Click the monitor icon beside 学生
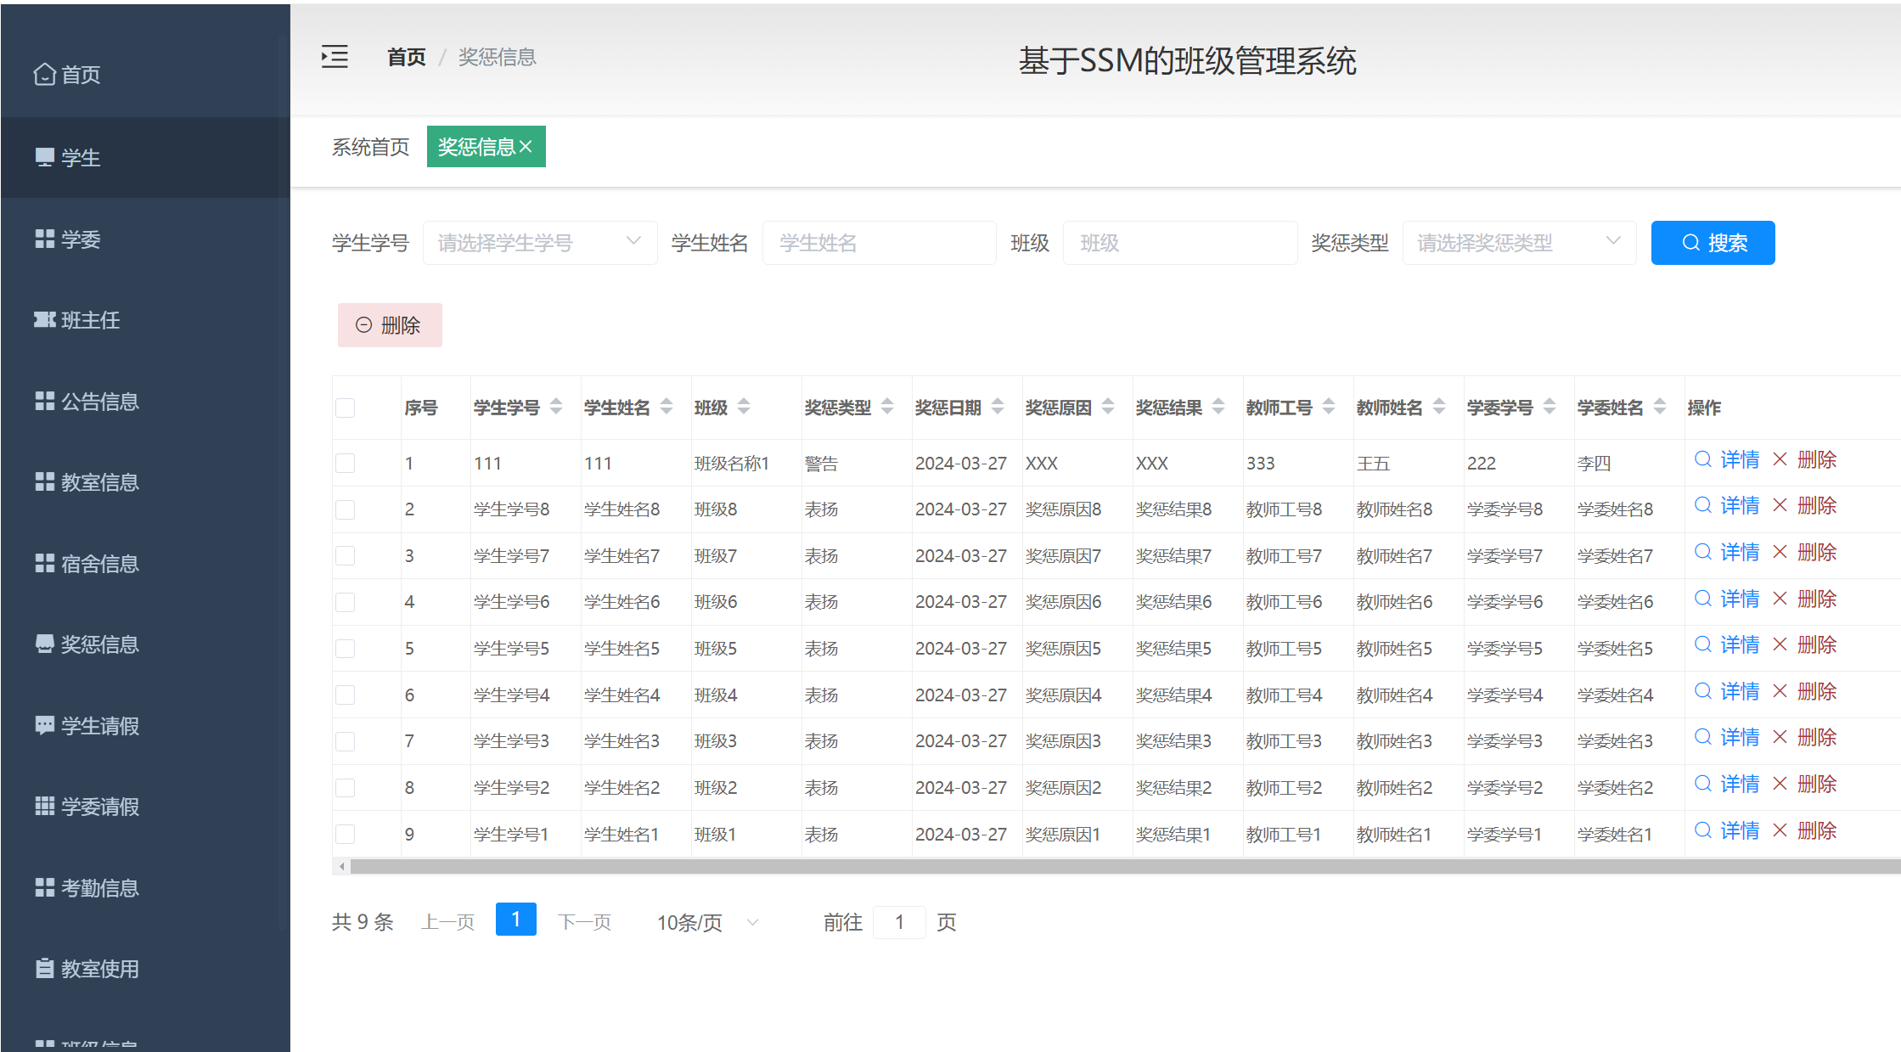 pos(45,157)
